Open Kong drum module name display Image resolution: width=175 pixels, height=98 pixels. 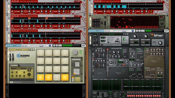click(x=19, y=68)
